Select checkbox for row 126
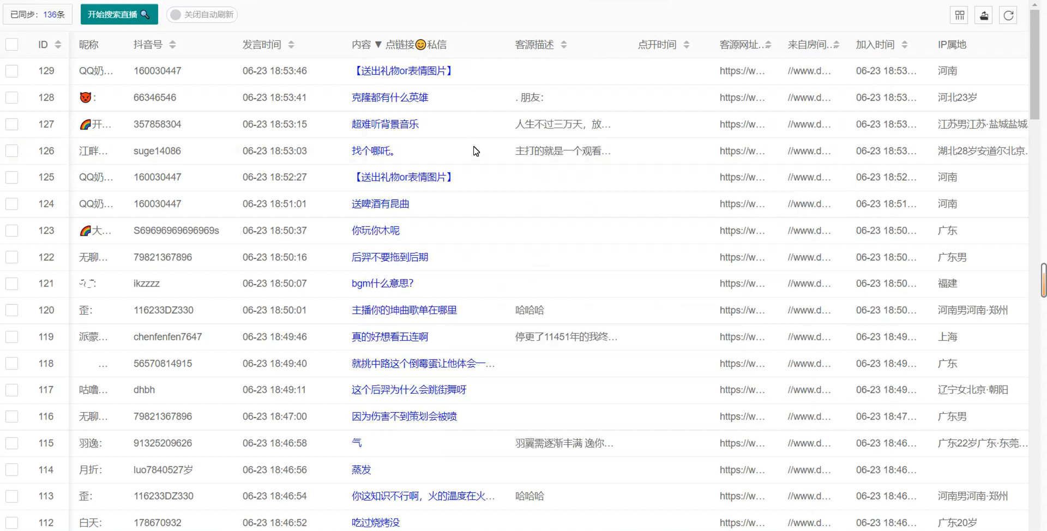The width and height of the screenshot is (1047, 531). [x=12, y=151]
